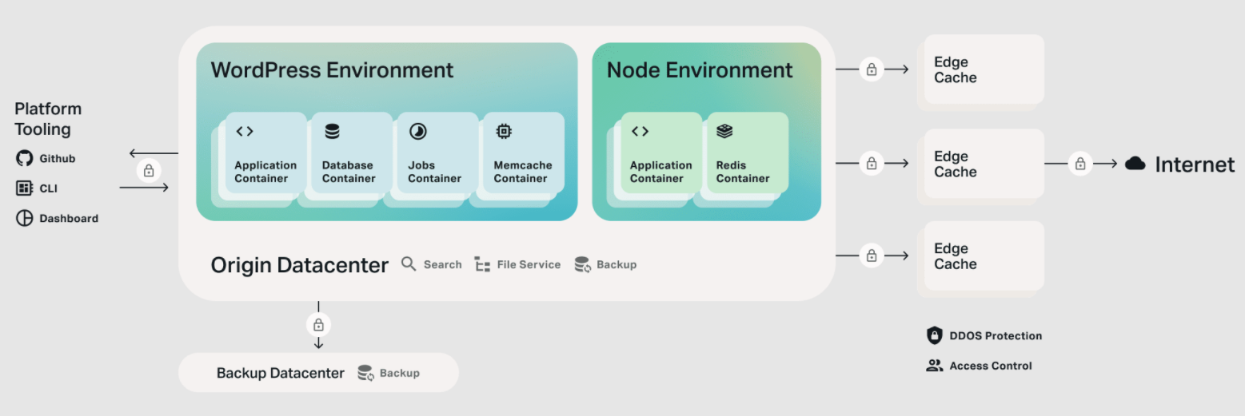Click the Backup icon in Backup Datacenter
This screenshot has height=416, width=1245.
tap(365, 373)
